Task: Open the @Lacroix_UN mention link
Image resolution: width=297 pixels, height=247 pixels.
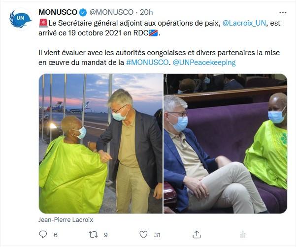Action: [244, 23]
